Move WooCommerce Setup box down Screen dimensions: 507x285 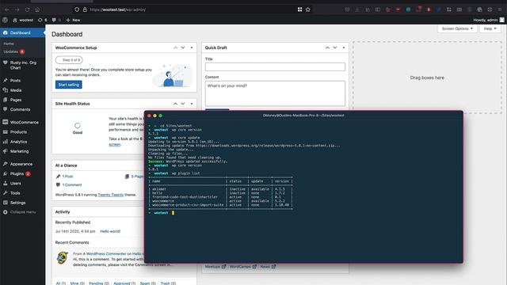[x=183, y=47]
